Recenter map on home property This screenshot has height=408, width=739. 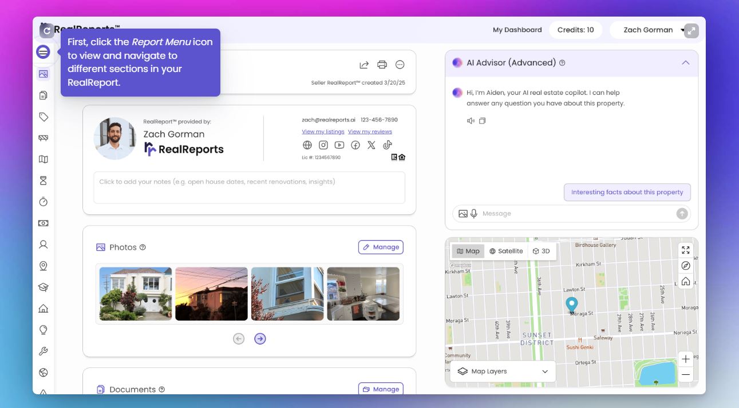tap(686, 281)
